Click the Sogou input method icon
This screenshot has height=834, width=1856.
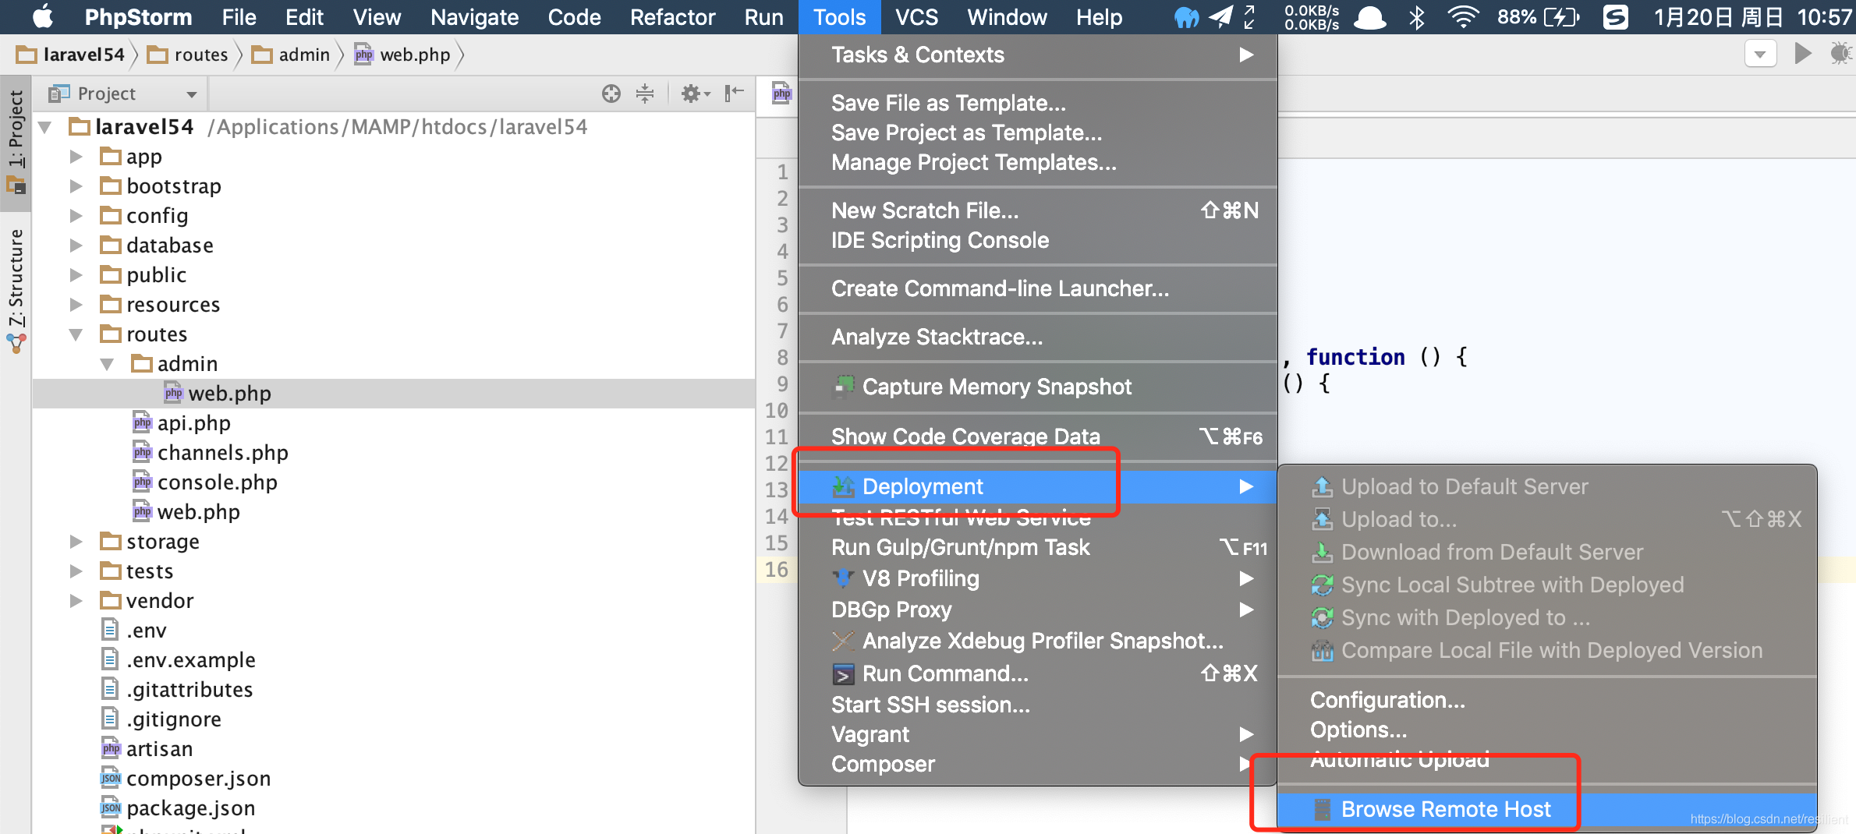click(x=1615, y=16)
